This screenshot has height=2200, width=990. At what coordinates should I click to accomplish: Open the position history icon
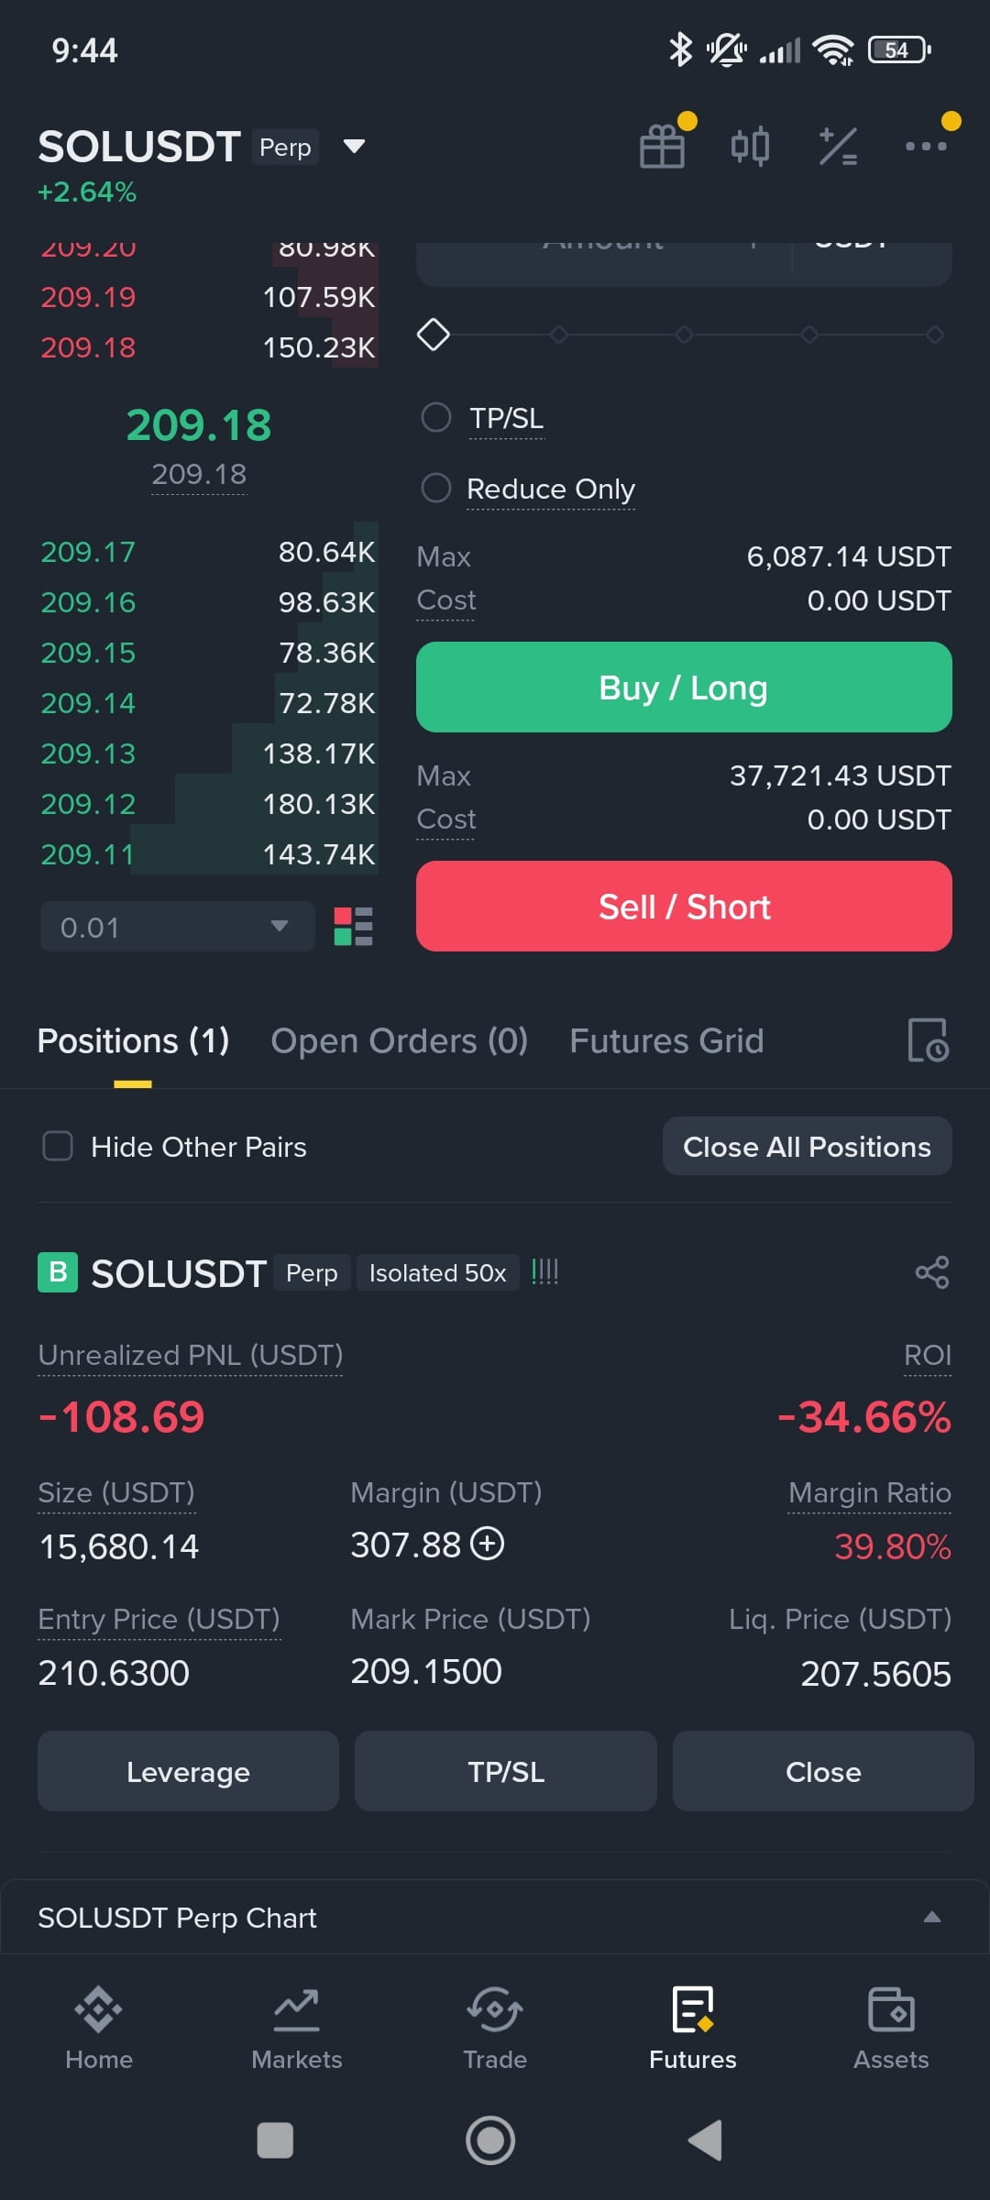[928, 1040]
